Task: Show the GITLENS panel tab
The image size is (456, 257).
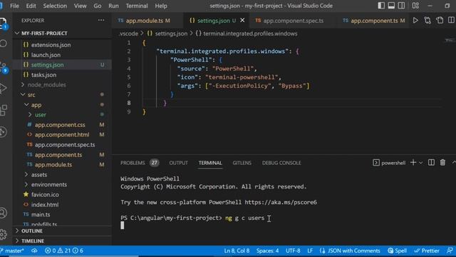Action: click(242, 163)
